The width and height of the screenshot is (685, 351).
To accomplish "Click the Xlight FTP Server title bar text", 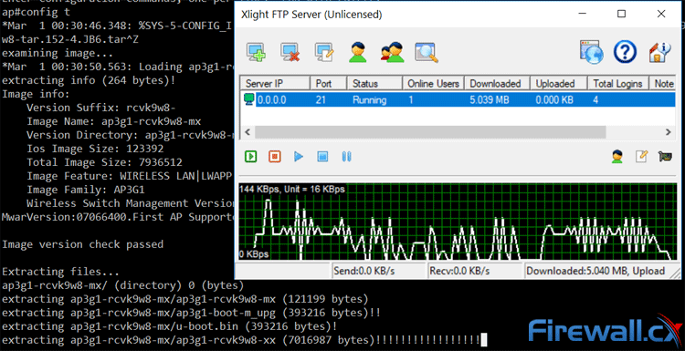I will [x=311, y=15].
